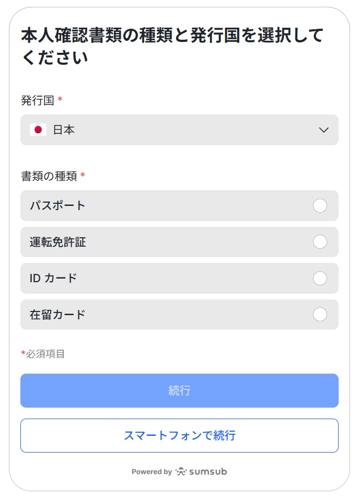This screenshot has width=359, height=497.
Task: Click the 書類の種類 field label
Action: click(49, 176)
